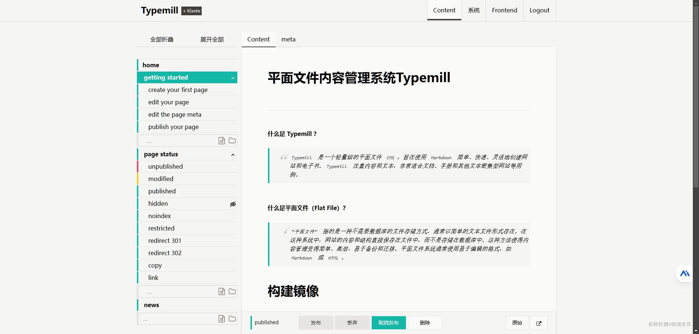The image size is (699, 334).
Task: Click the scrollbar down arrow
Action: [696, 331]
